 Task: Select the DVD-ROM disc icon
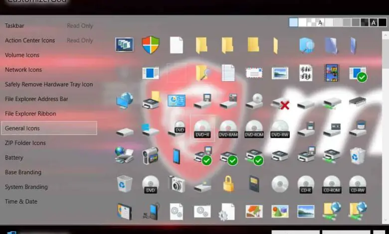pyautogui.click(x=254, y=129)
